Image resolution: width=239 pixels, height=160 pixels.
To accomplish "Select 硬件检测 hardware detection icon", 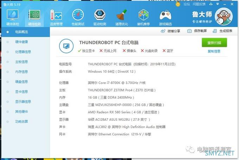I will pyautogui.click(x=34, y=17).
